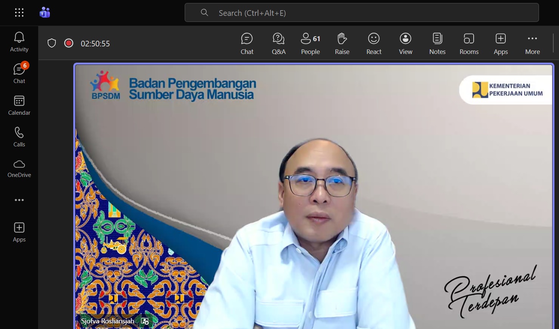
Task: Open OneDrive files
Action: (19, 168)
